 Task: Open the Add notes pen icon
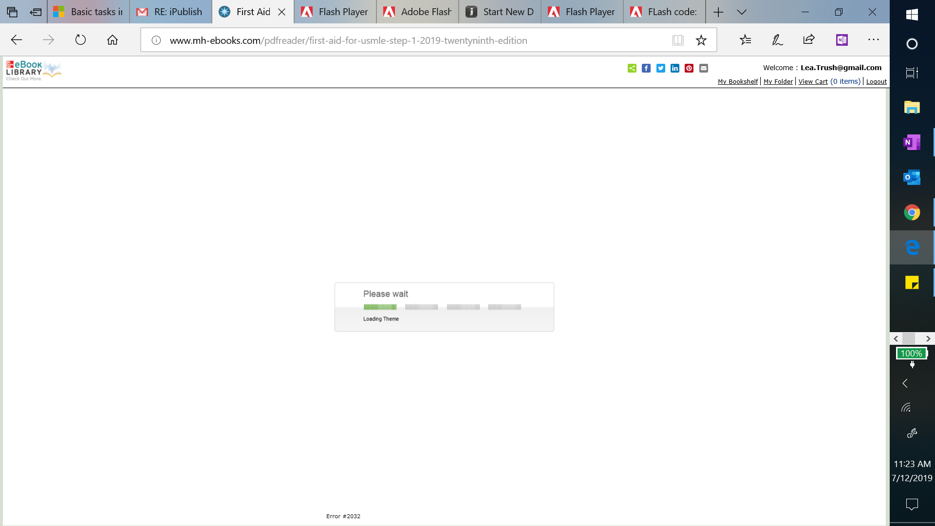(x=777, y=40)
